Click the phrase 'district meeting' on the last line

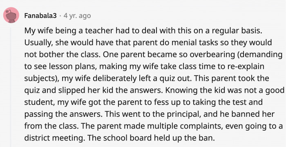coord(54,138)
